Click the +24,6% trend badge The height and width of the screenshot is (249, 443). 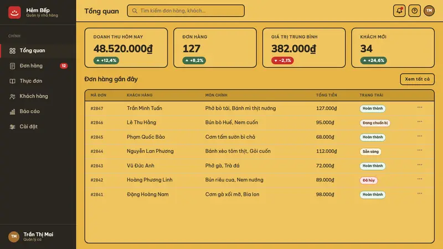tap(373, 60)
